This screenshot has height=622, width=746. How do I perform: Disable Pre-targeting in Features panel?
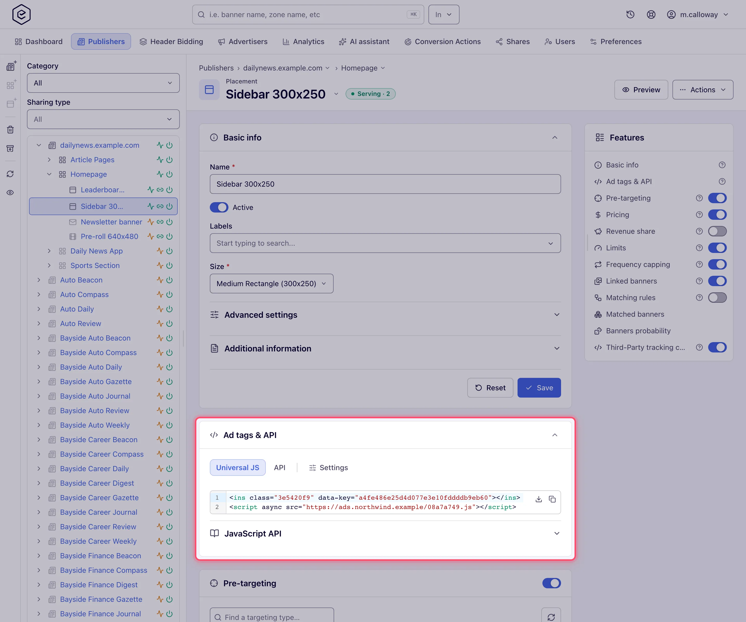[x=717, y=198]
